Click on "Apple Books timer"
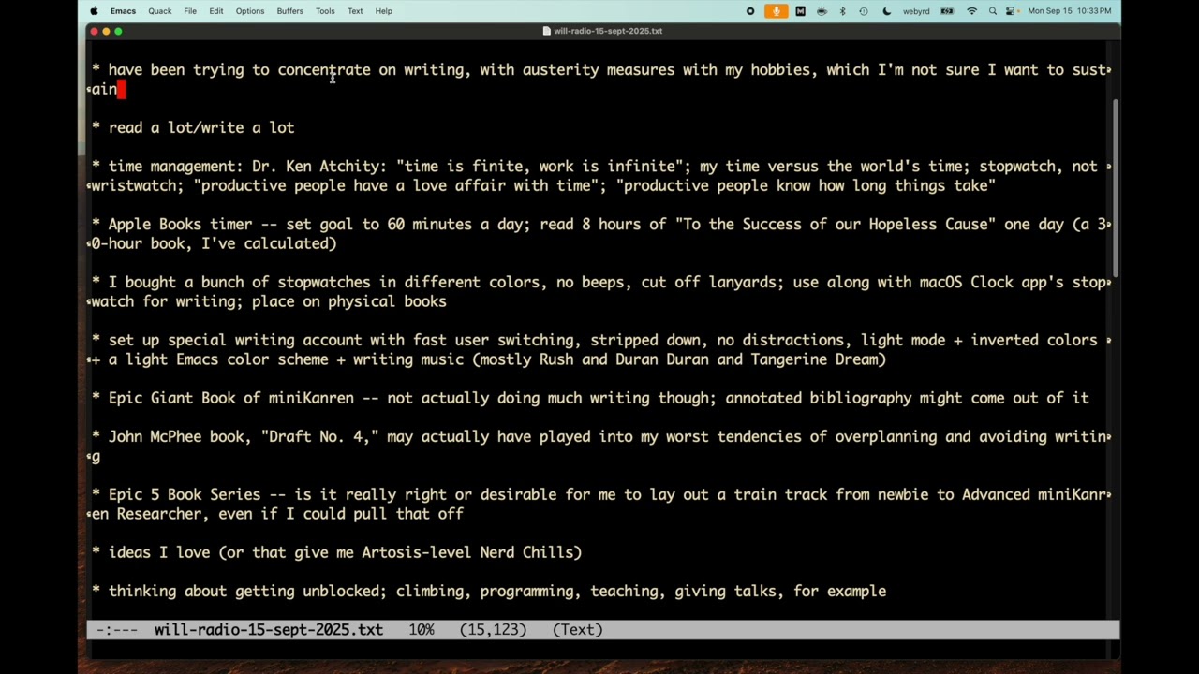The image size is (1199, 674). 180,225
